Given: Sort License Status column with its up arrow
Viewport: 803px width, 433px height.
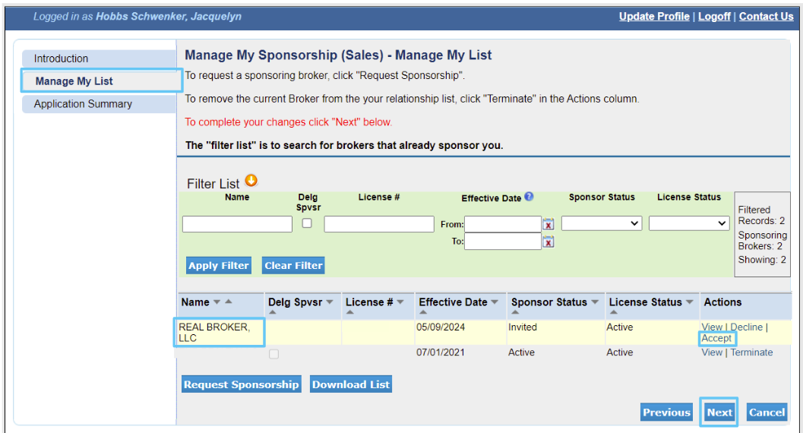Looking at the screenshot, I should pyautogui.click(x=614, y=312).
